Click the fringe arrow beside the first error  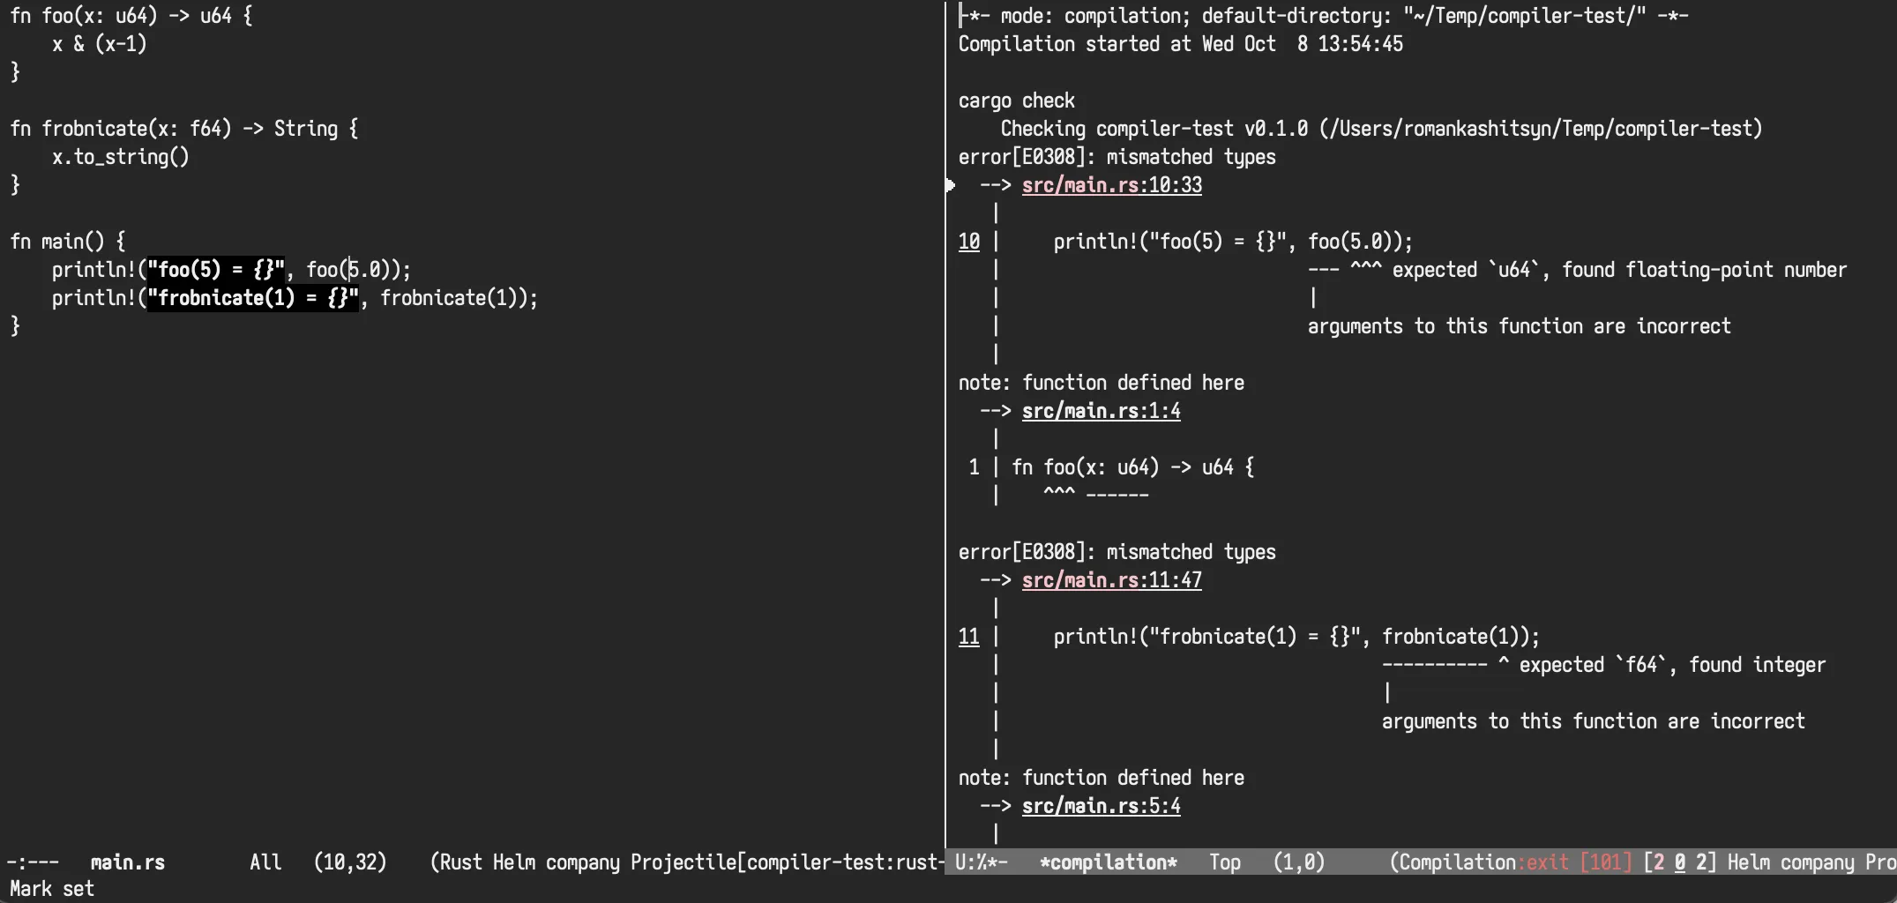(951, 185)
